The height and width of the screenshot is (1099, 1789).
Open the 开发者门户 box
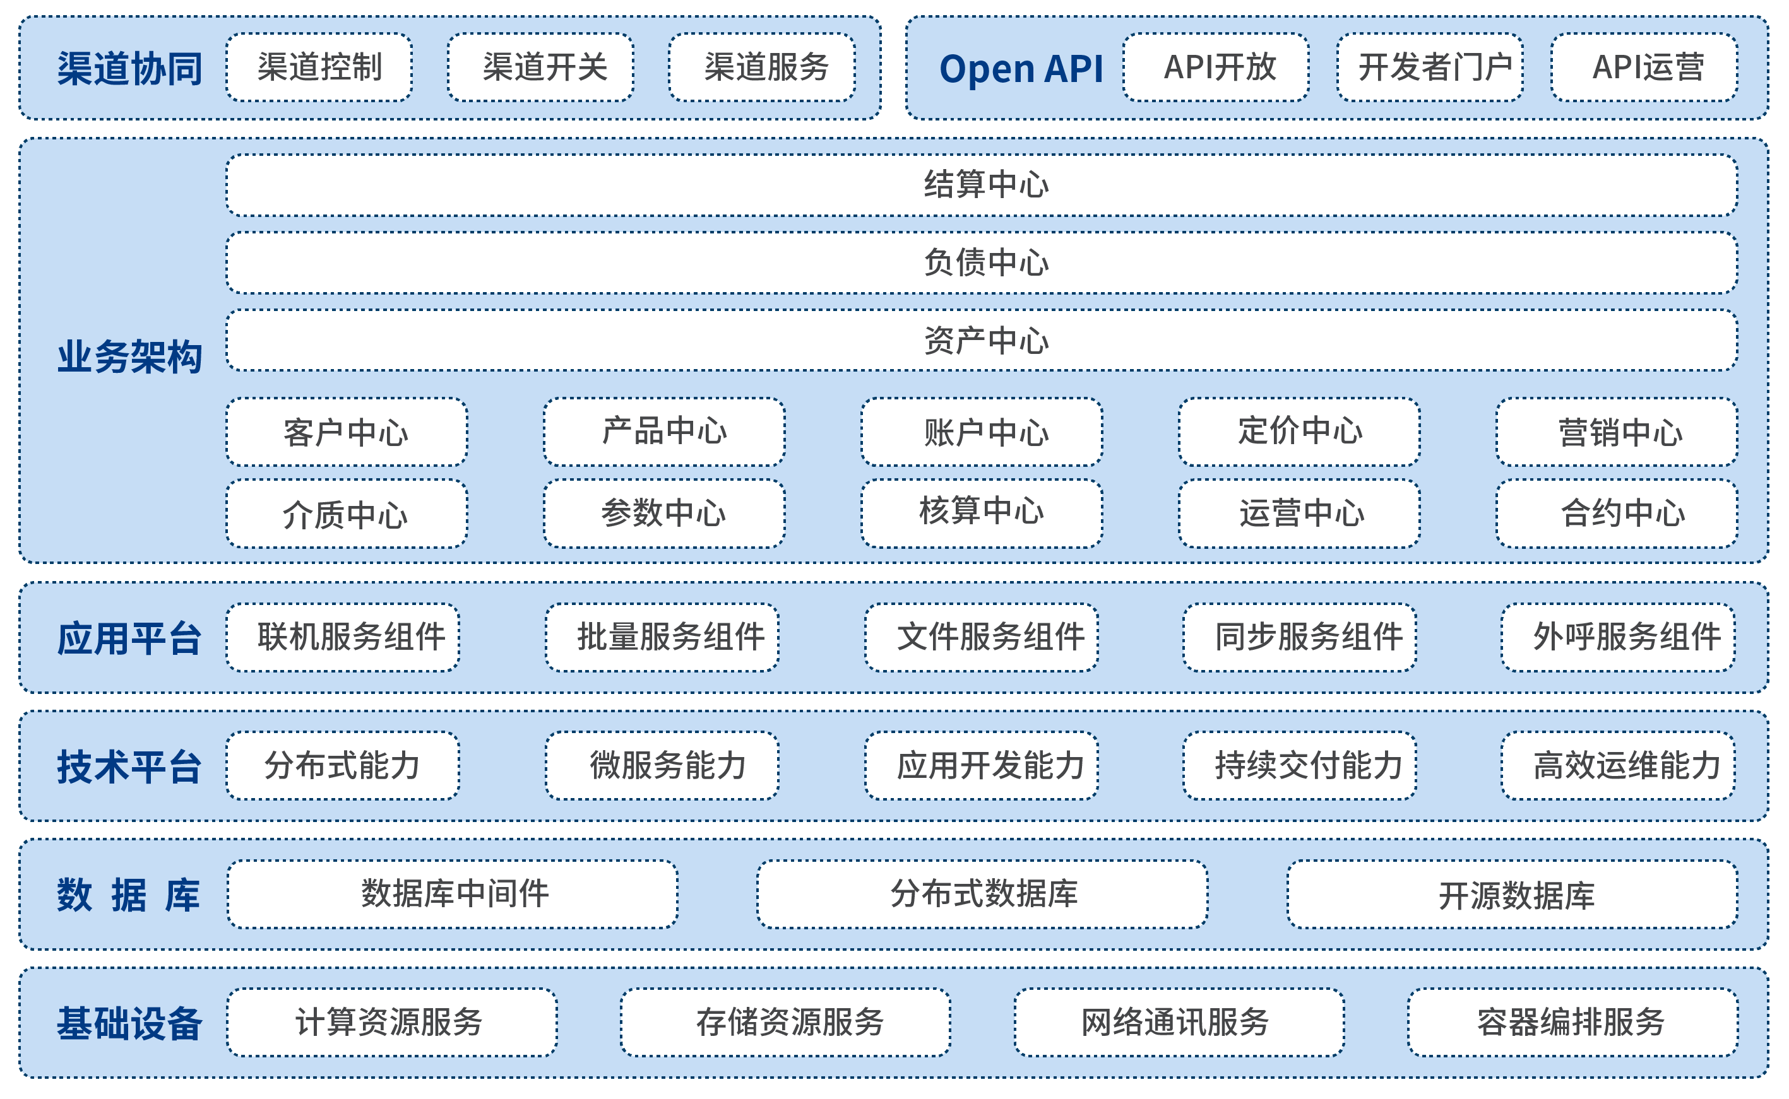pos(1430,67)
